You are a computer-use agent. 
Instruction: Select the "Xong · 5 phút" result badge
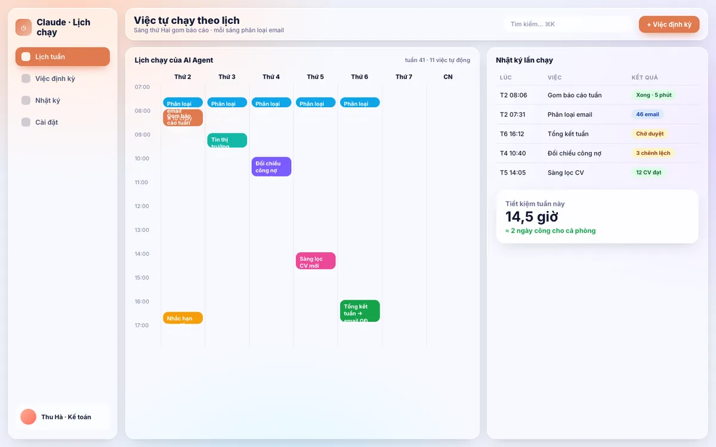[x=653, y=95]
